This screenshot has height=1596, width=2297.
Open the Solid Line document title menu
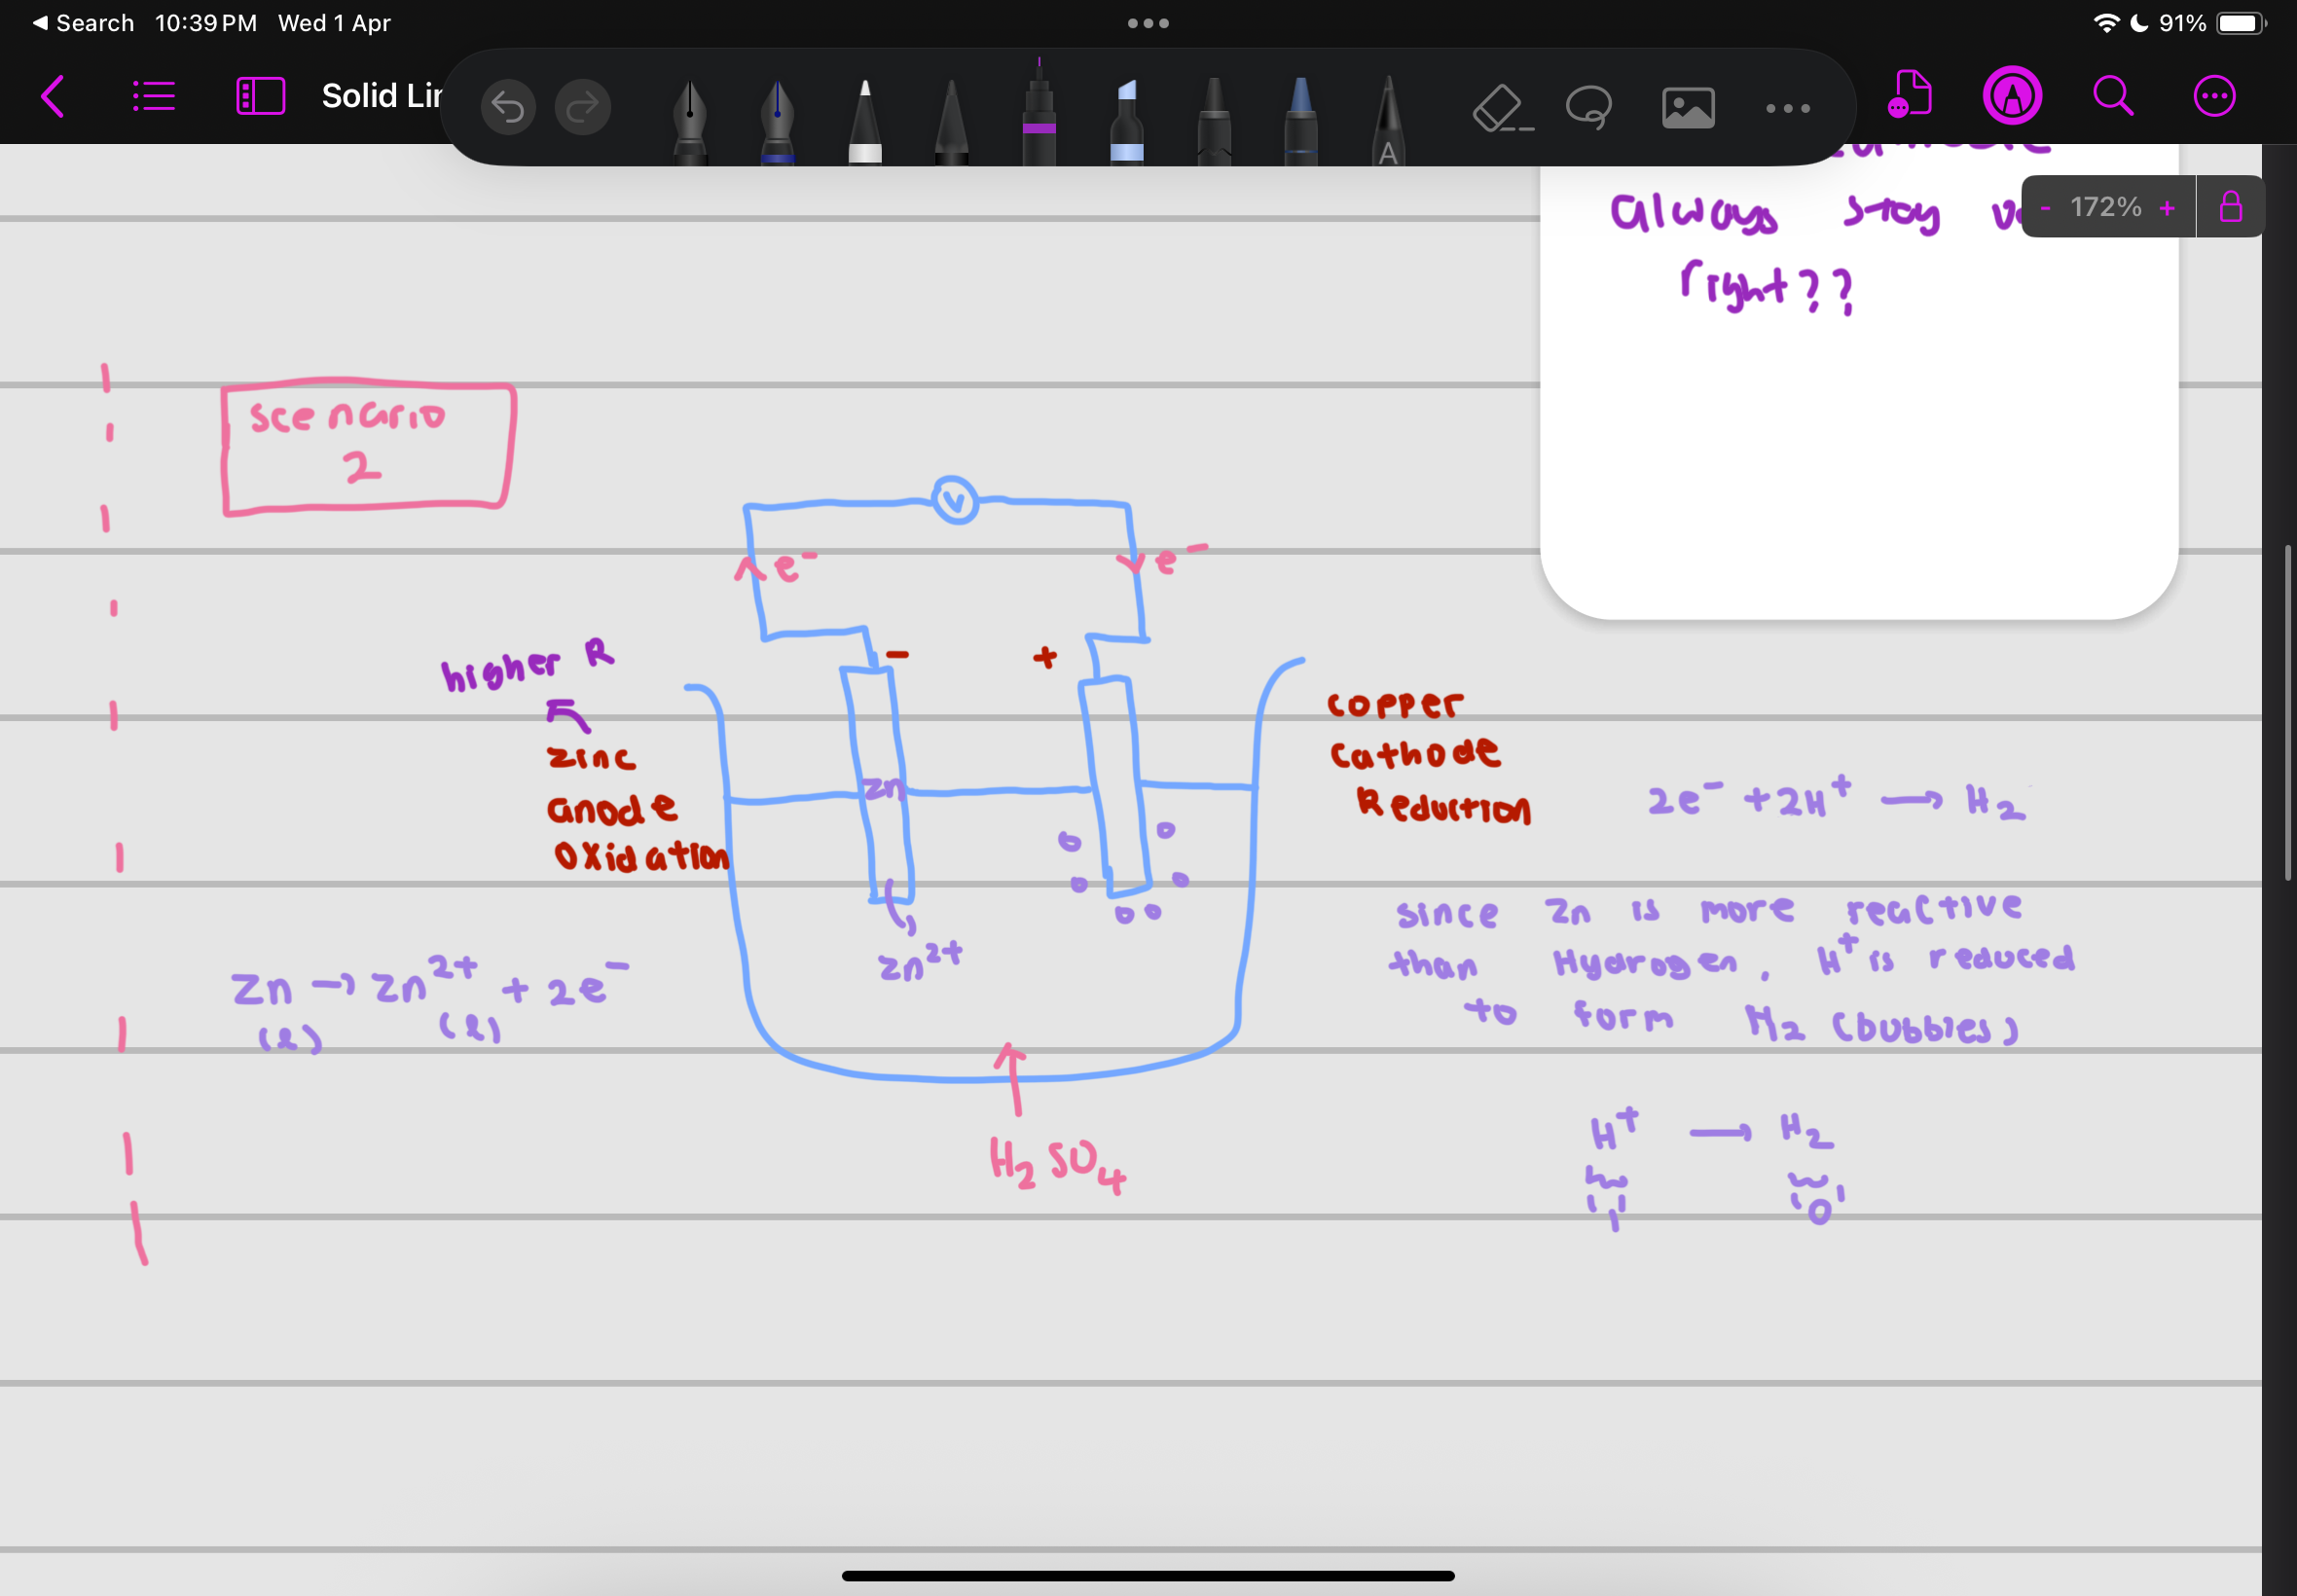(x=381, y=96)
